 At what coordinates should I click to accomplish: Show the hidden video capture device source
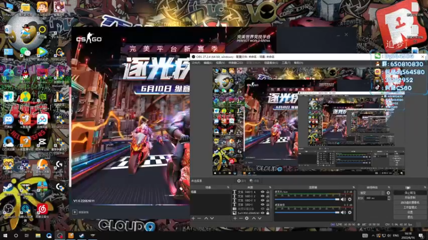[263, 209]
